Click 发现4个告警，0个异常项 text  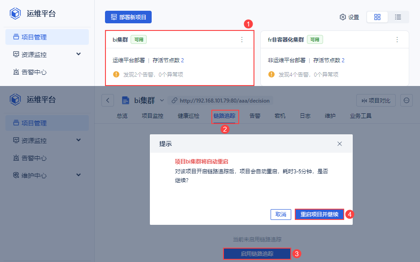309,75
